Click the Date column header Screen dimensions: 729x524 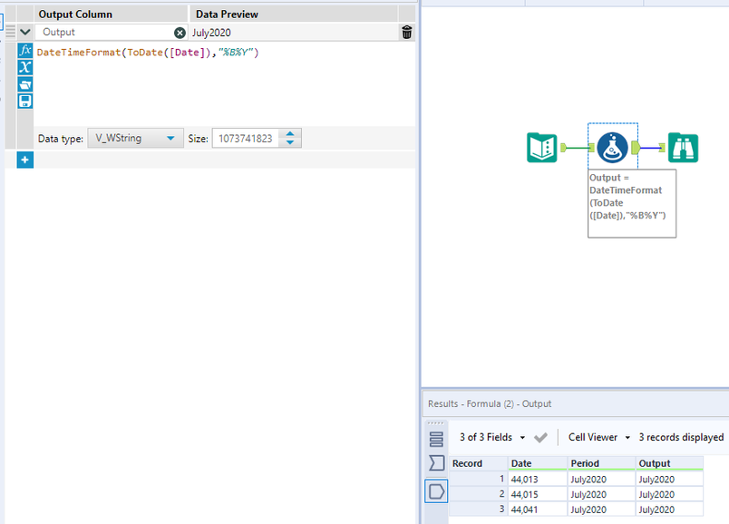538,463
